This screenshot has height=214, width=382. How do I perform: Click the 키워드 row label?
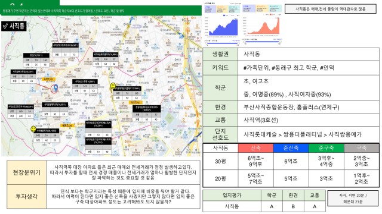[x=220, y=68]
